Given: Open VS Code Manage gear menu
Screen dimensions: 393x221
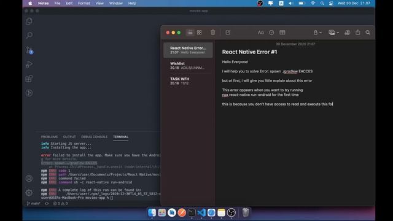Looking at the screenshot, I should point(29,193).
